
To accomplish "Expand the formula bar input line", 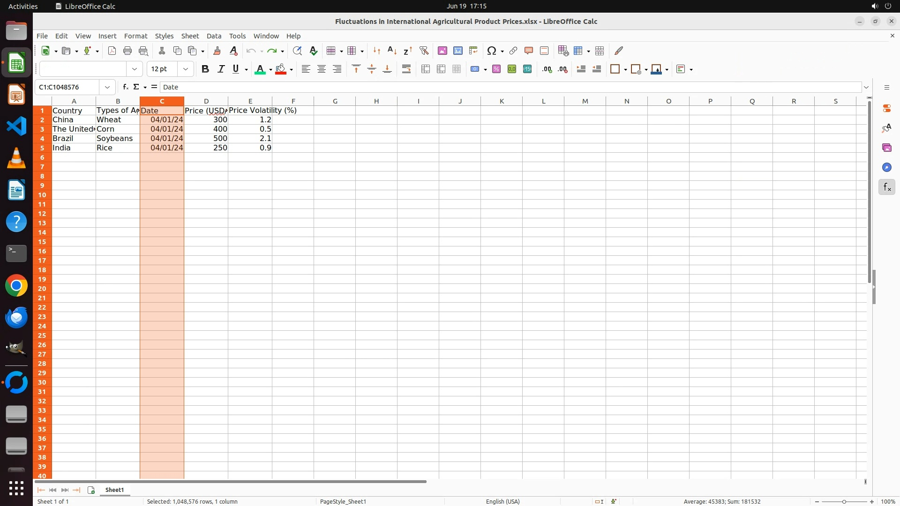I will click(x=866, y=87).
